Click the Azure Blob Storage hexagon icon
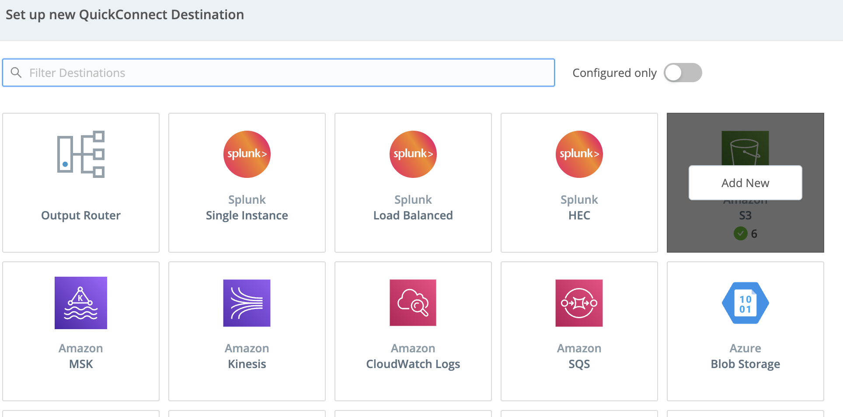Image resolution: width=843 pixels, height=417 pixels. click(745, 303)
